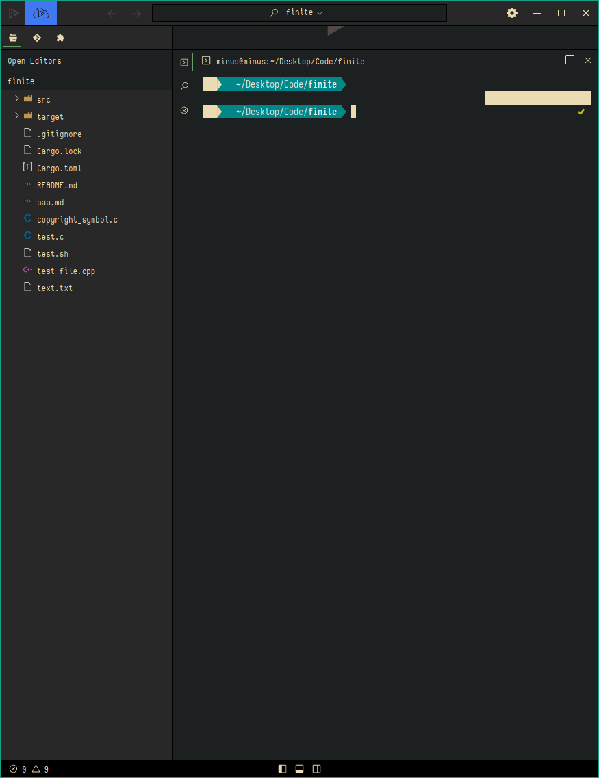
Task: Select the src folder icon
Action: tap(28, 99)
